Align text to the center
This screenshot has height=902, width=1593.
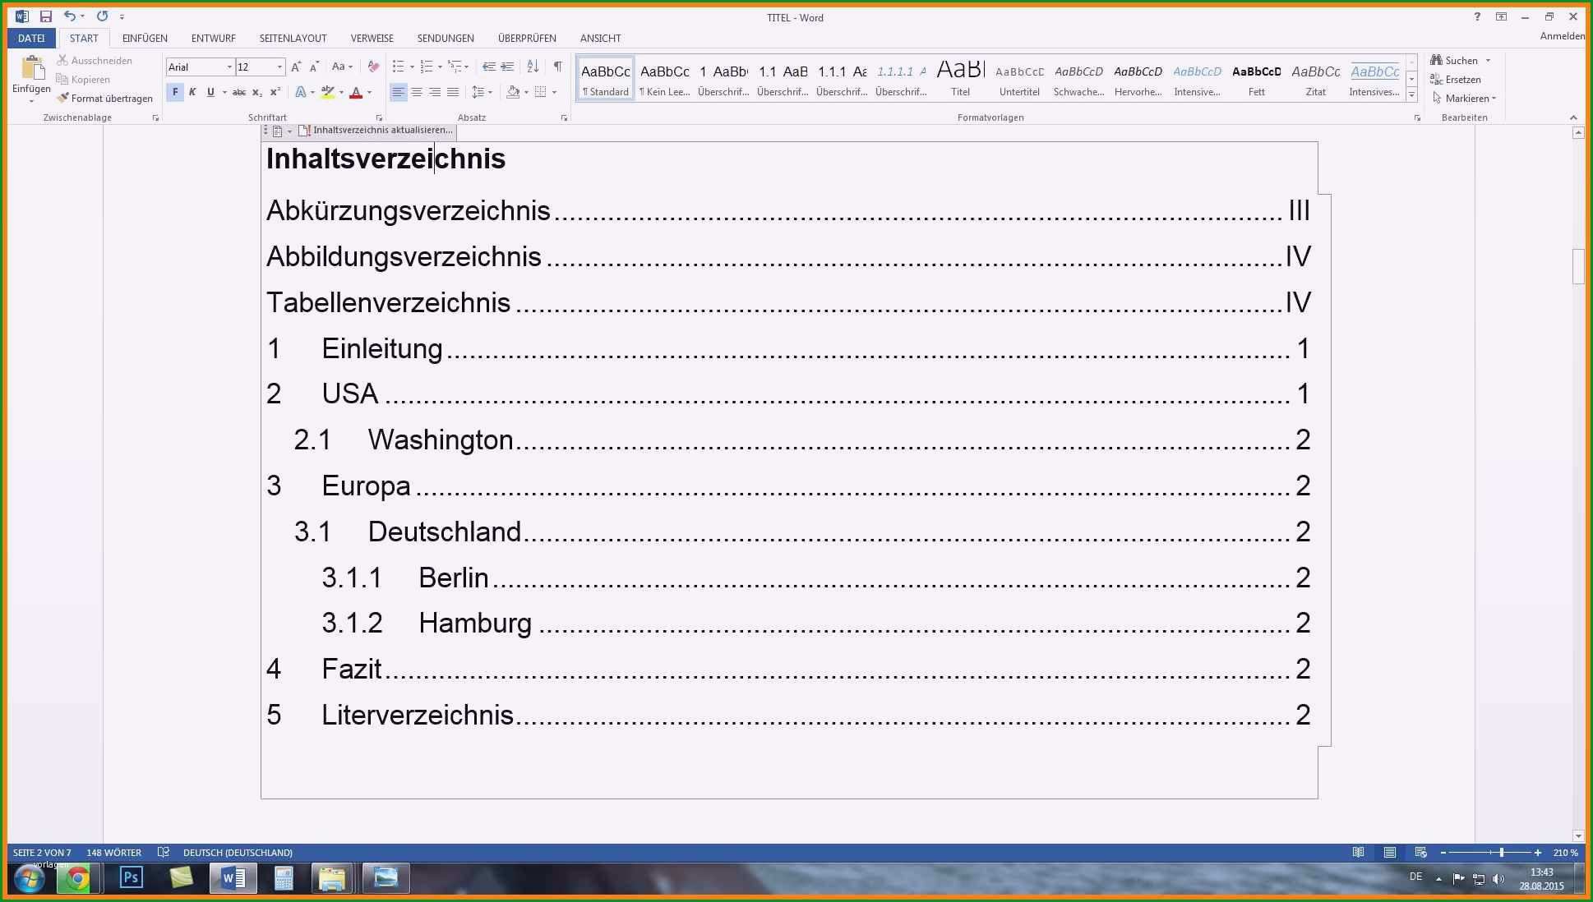[417, 93]
